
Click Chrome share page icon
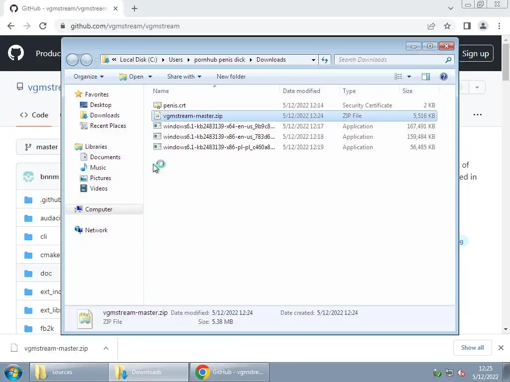(431, 26)
